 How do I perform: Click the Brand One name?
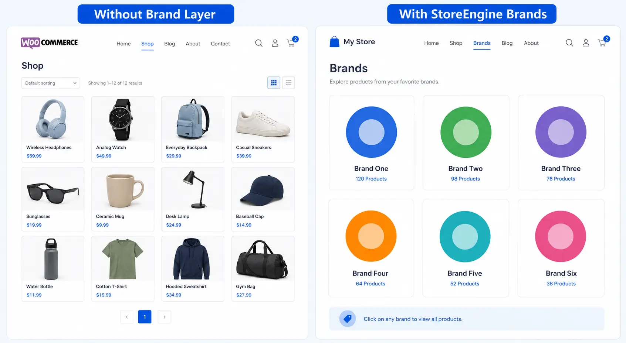[x=371, y=168]
